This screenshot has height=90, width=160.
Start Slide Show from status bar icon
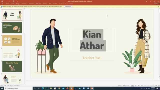[142, 86]
